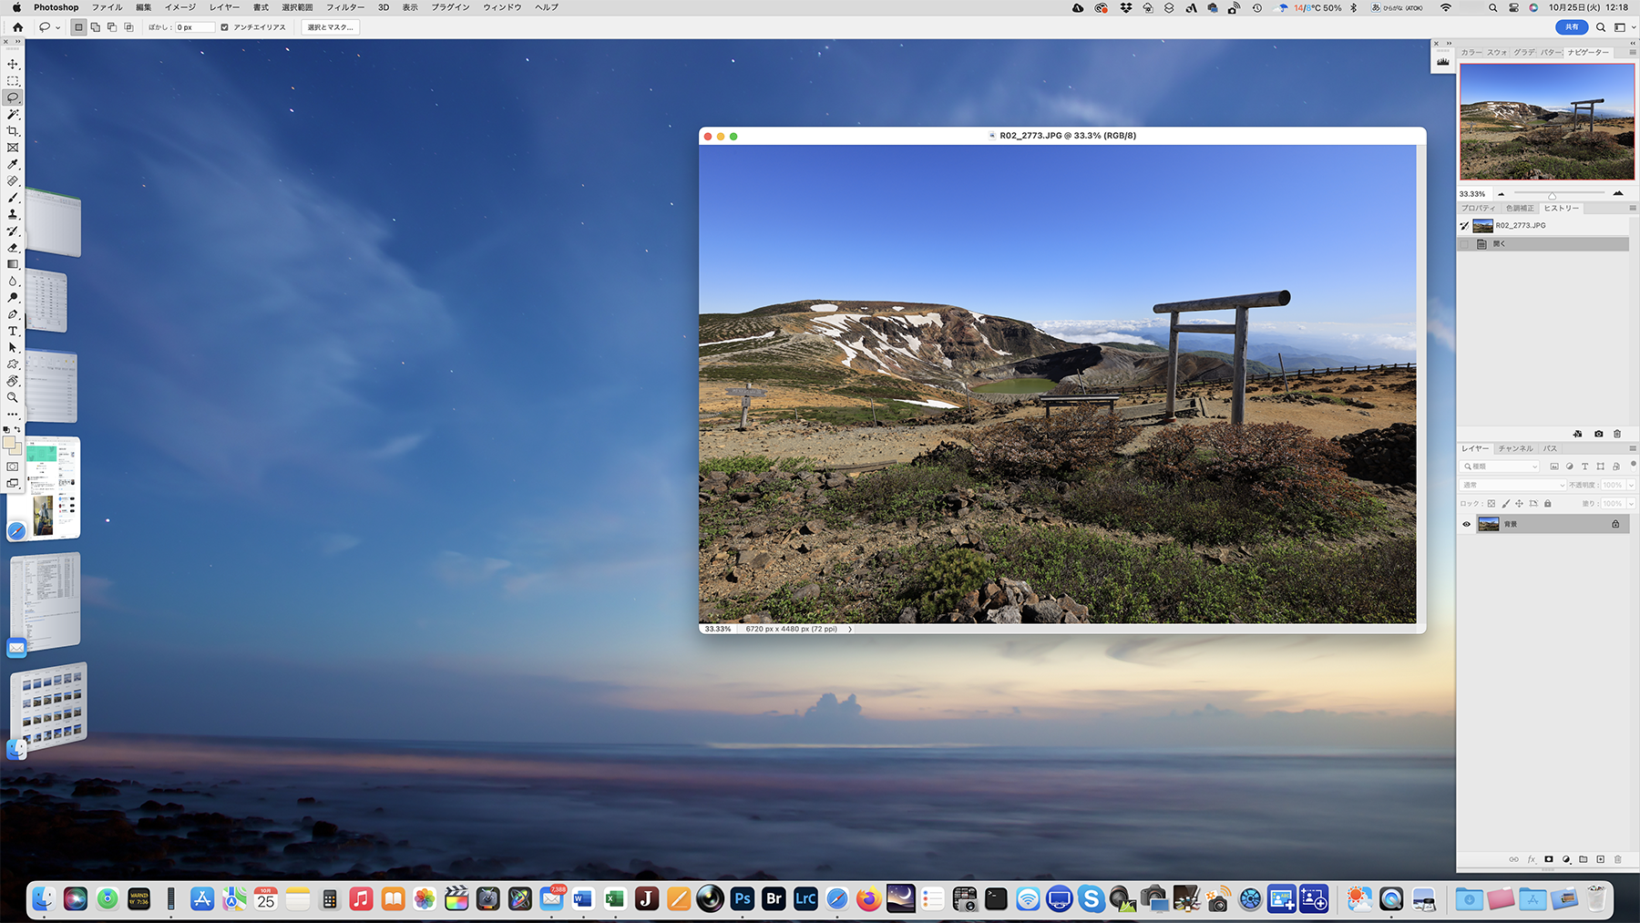Switch to the チャンネル tab
Screen dimensions: 1640x923
[x=1515, y=448]
